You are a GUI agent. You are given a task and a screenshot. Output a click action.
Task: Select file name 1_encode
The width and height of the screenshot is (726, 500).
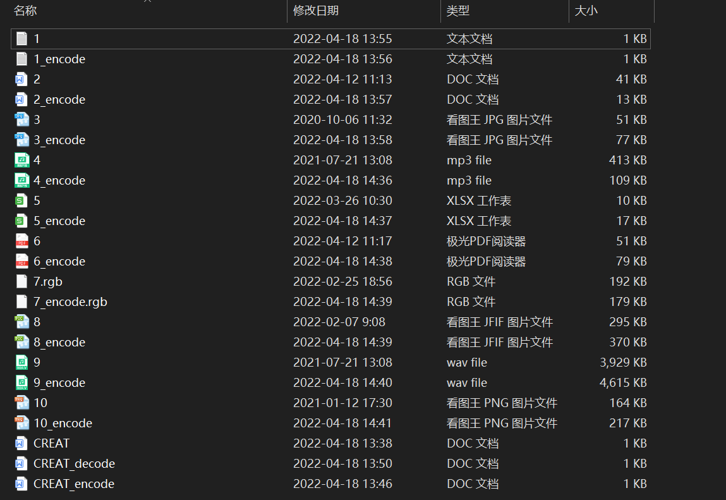coord(59,59)
